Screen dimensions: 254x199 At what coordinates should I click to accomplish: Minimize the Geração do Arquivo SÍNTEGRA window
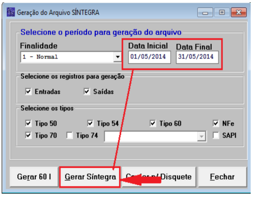tap(206, 12)
